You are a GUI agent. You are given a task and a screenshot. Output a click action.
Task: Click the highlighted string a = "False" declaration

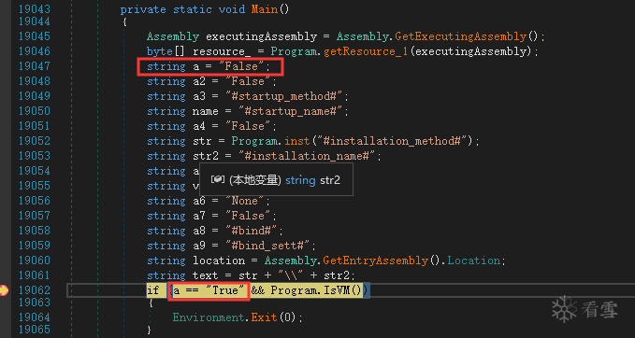coord(210,66)
